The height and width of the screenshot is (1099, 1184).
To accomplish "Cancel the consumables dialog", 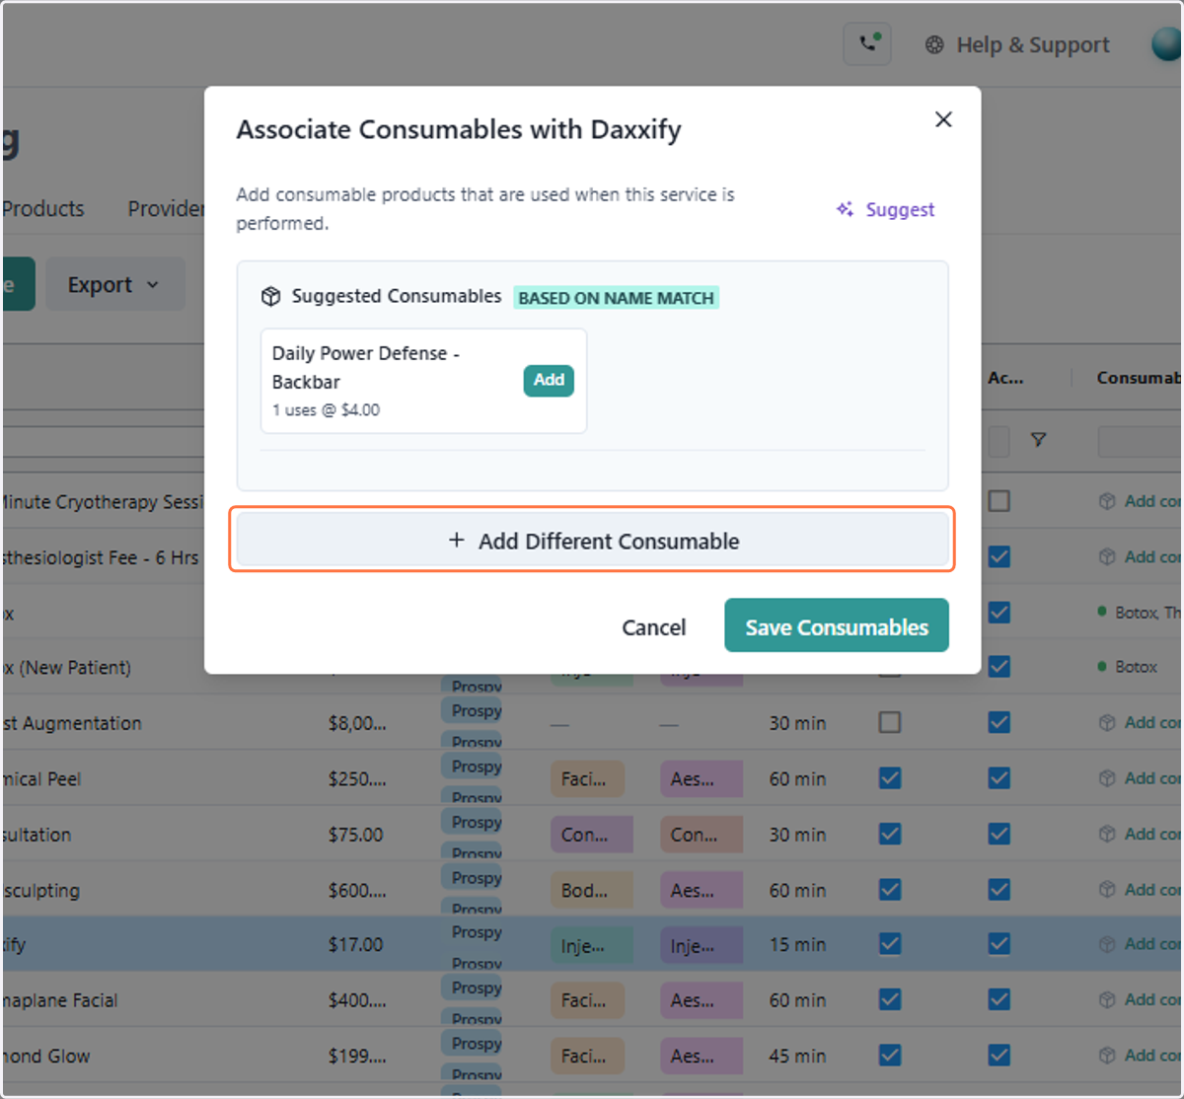I will pos(653,627).
